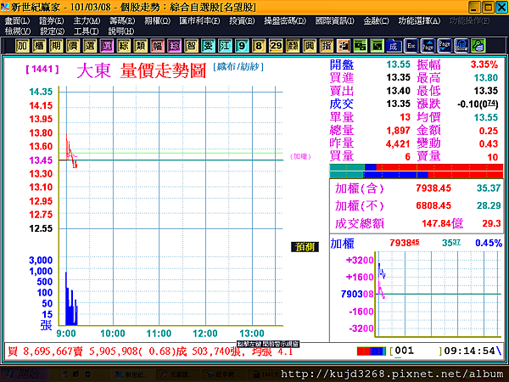
Task: Click the yellow 綜 toolbar icon
Action: tap(123, 46)
